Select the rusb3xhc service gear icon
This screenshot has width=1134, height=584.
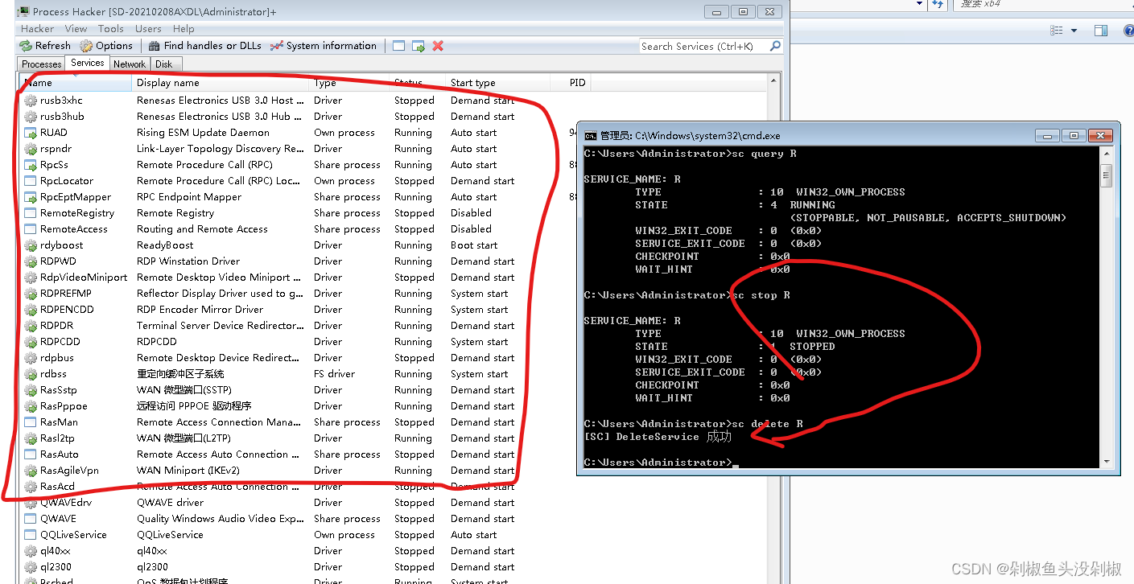pyautogui.click(x=31, y=101)
